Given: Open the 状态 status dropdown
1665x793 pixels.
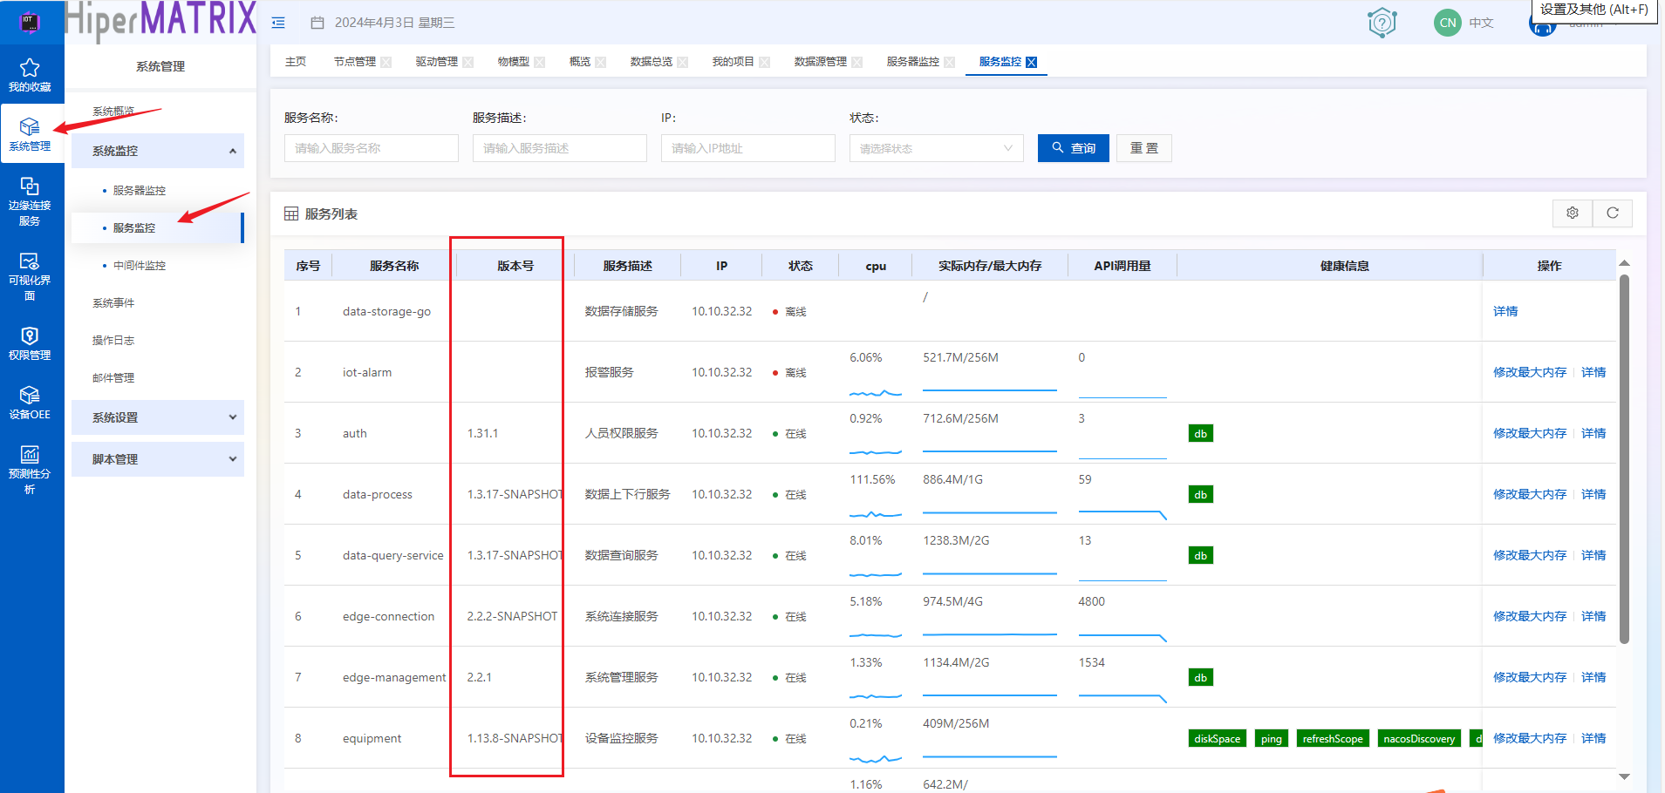Looking at the screenshot, I should tap(936, 148).
